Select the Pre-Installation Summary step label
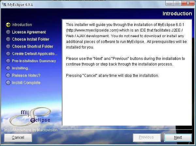 [x=34, y=61]
